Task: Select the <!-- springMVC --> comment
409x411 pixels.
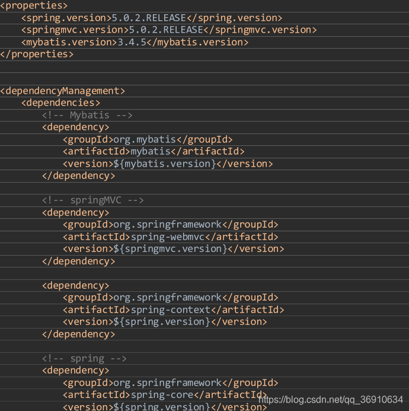Action: (93, 200)
